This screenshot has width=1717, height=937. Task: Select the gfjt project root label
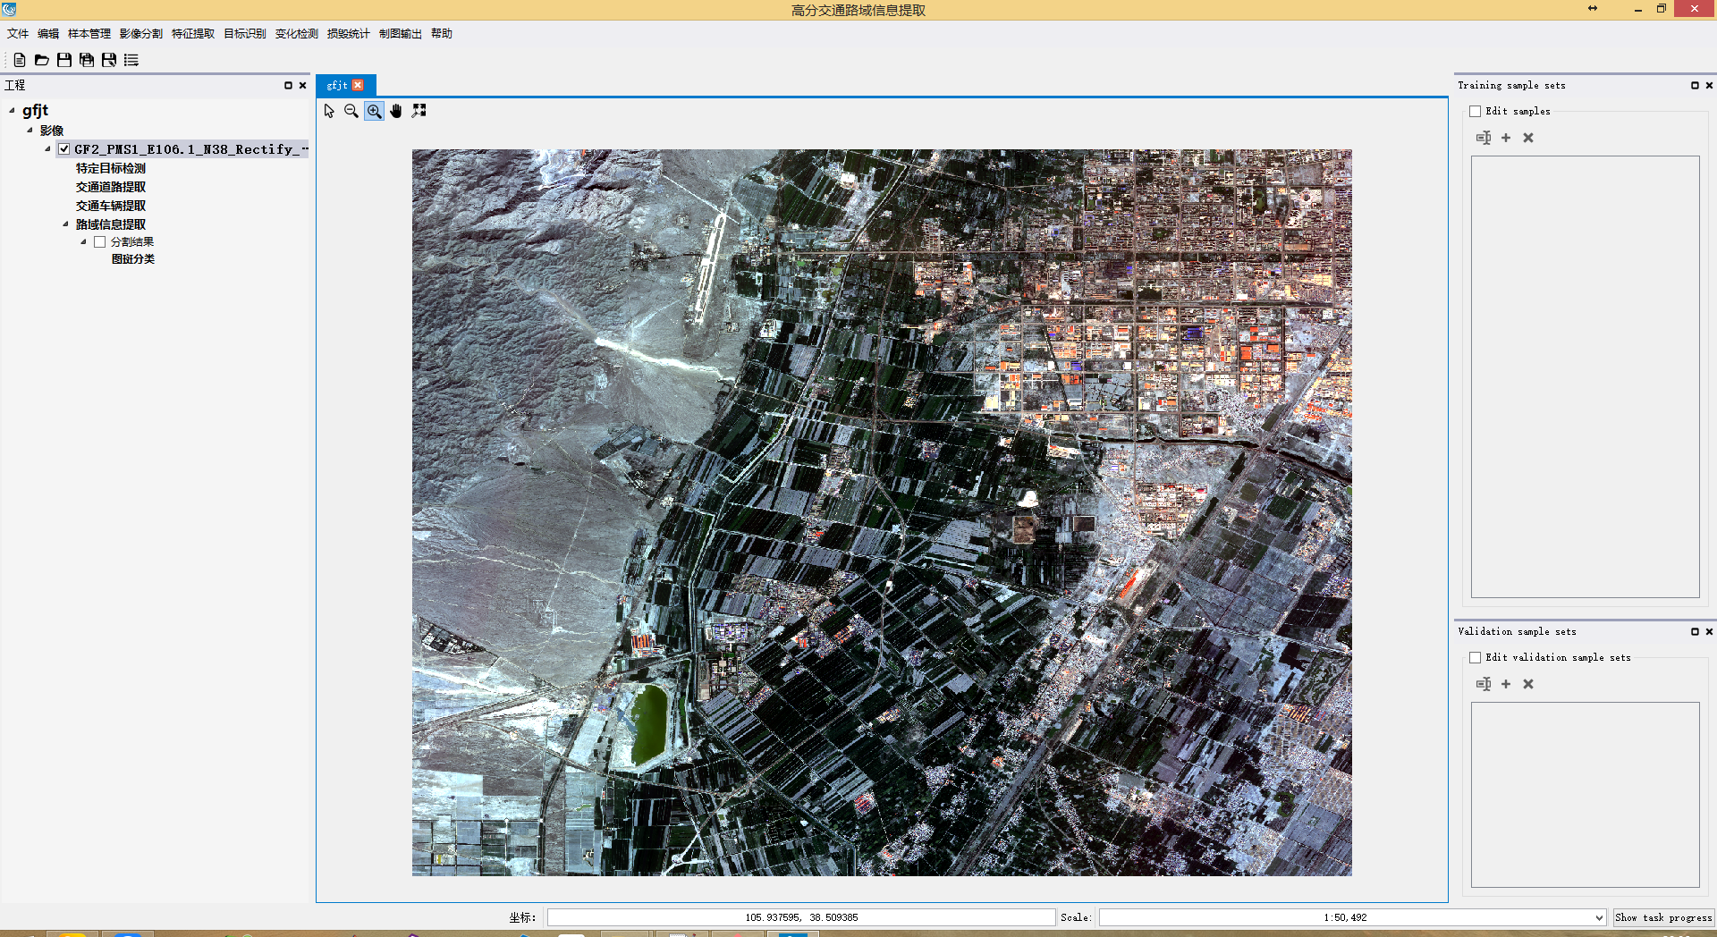(36, 111)
